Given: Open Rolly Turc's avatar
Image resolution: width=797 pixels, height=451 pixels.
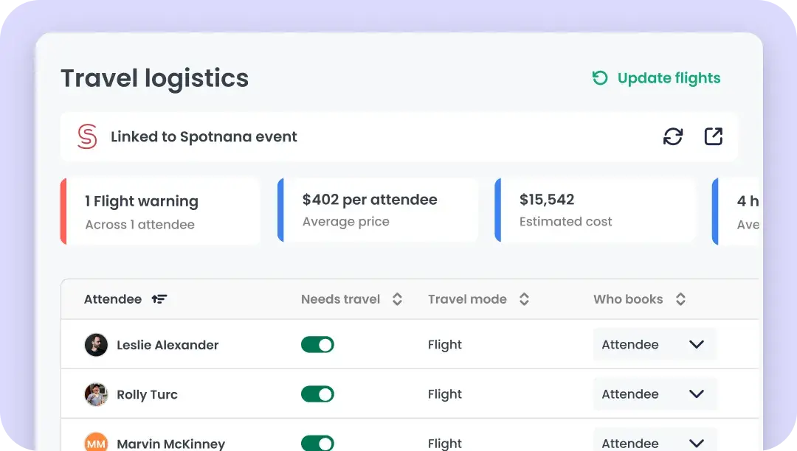Looking at the screenshot, I should coord(96,395).
